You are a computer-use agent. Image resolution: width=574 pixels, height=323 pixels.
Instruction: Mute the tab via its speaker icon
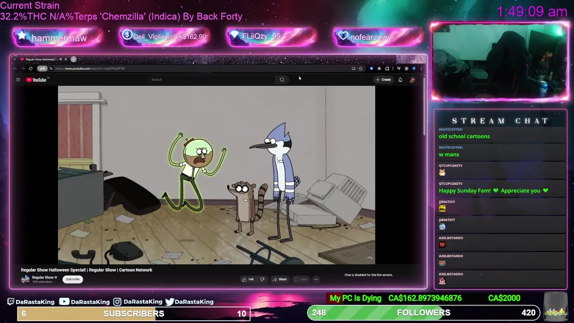pos(61,59)
